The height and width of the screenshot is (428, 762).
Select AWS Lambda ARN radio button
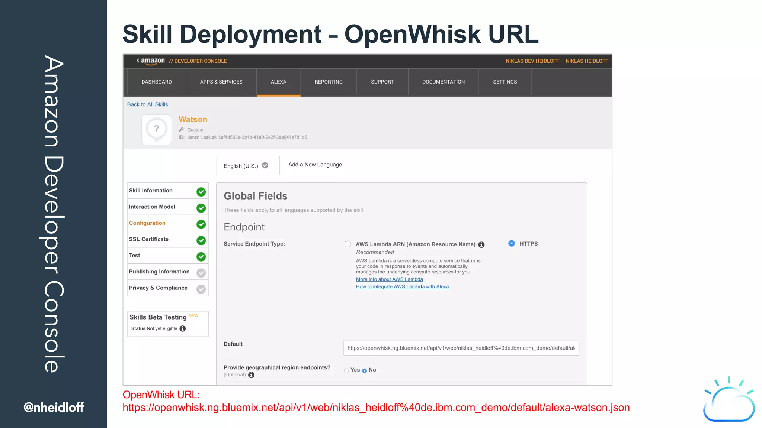pos(348,244)
